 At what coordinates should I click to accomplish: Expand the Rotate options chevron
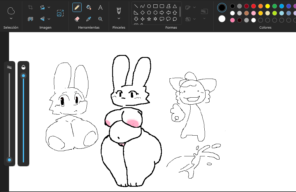[x=49, y=7]
